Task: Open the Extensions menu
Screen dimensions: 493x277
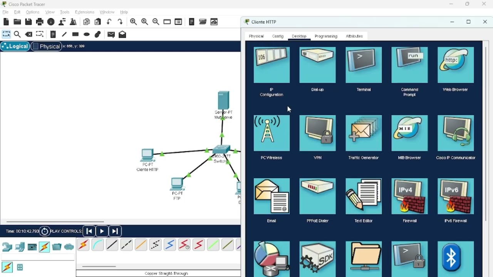Action: [84, 12]
